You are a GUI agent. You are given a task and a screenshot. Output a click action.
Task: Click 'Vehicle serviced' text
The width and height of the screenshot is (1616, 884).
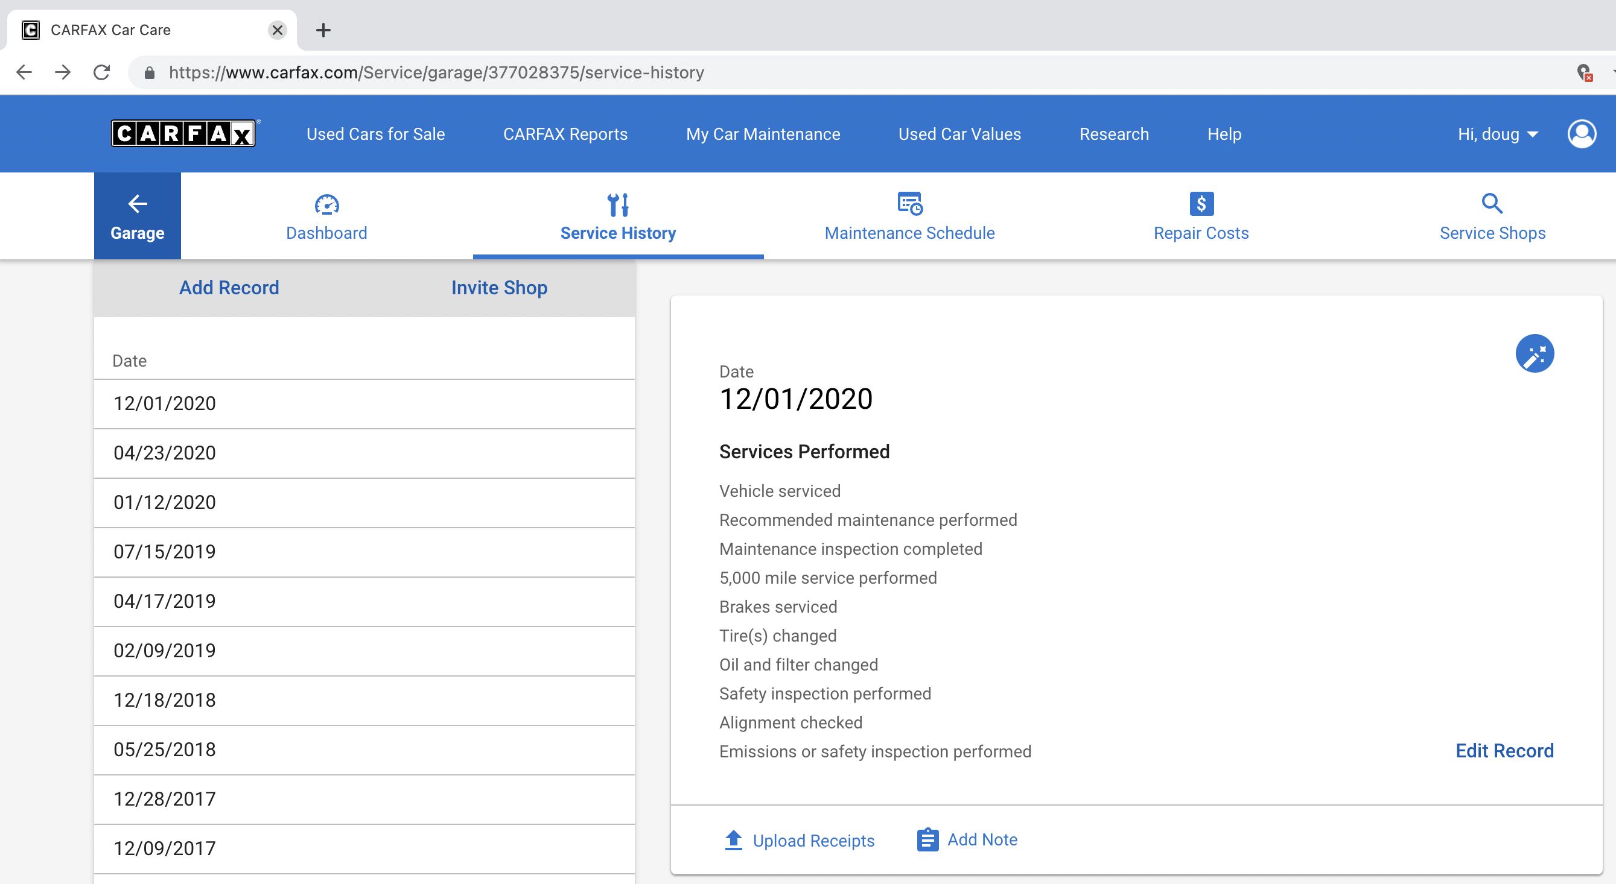click(780, 491)
